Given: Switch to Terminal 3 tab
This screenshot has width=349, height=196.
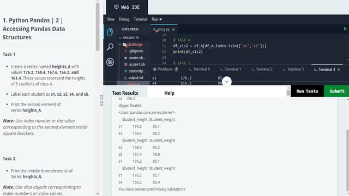Looking at the screenshot, I should 293,69.
